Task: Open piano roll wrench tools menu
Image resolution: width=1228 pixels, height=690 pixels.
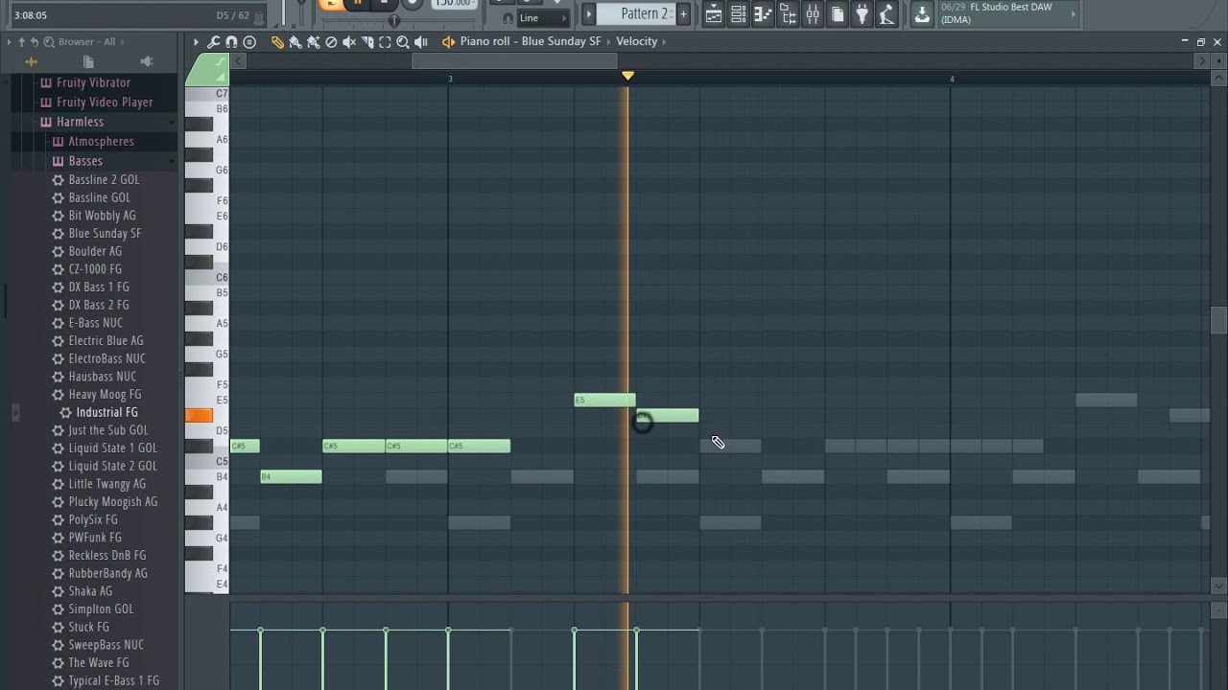Action: coord(214,42)
